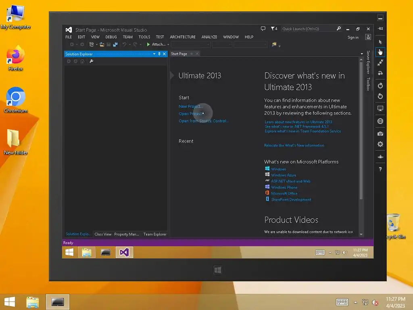Click the Undo toolbar icon
Screen dimensions: 413x310
click(124, 44)
